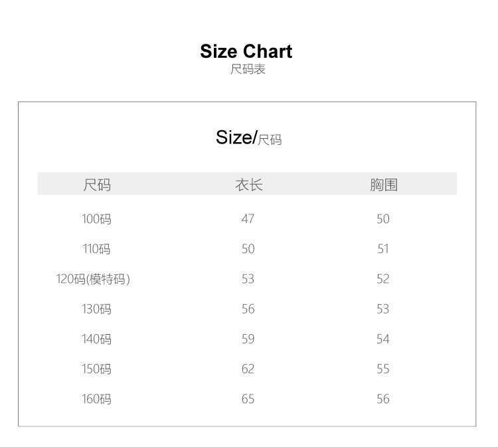Image resolution: width=498 pixels, height=447 pixels.
Task: Click the 100码 row label
Action: click(x=97, y=219)
